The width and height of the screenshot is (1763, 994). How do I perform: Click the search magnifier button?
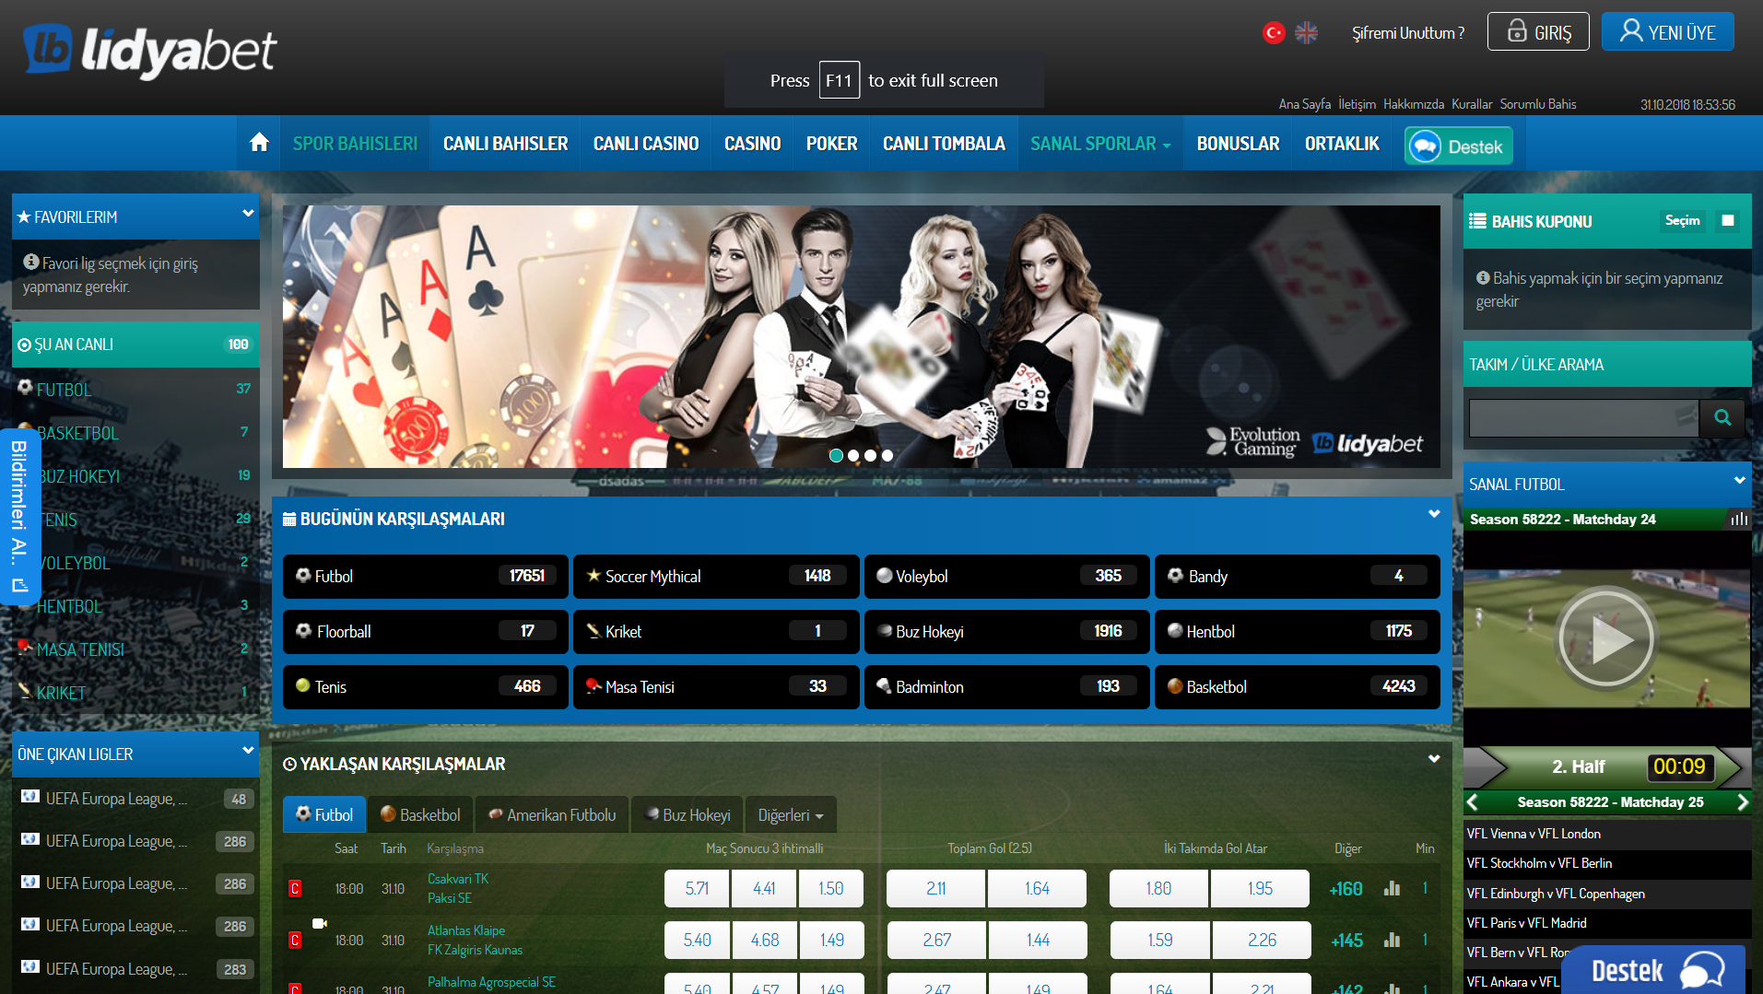tap(1722, 417)
